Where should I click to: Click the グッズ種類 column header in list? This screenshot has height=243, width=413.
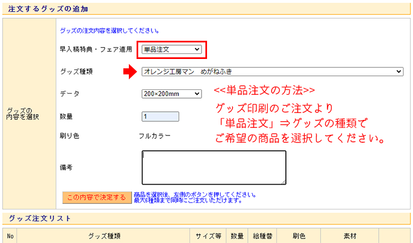[x=104, y=236]
